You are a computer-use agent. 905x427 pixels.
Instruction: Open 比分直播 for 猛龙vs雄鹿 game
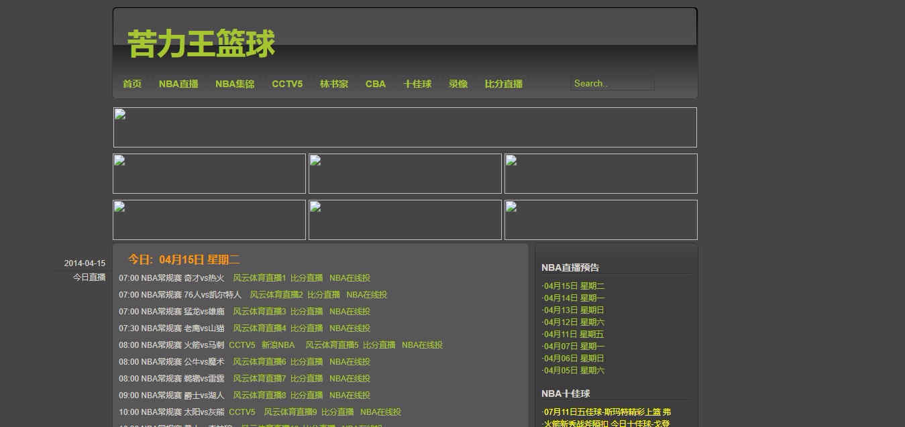point(307,311)
